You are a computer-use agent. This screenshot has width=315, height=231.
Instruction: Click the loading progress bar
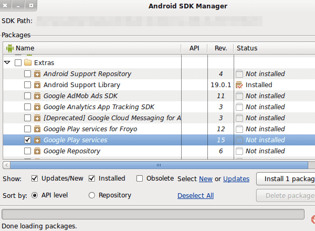153,214
